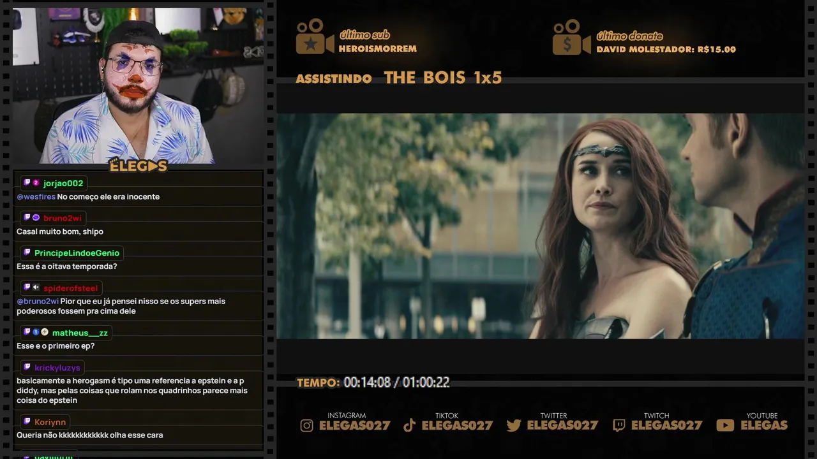Click the Twitch logo in social bar
This screenshot has width=817, height=459.
[618, 425]
